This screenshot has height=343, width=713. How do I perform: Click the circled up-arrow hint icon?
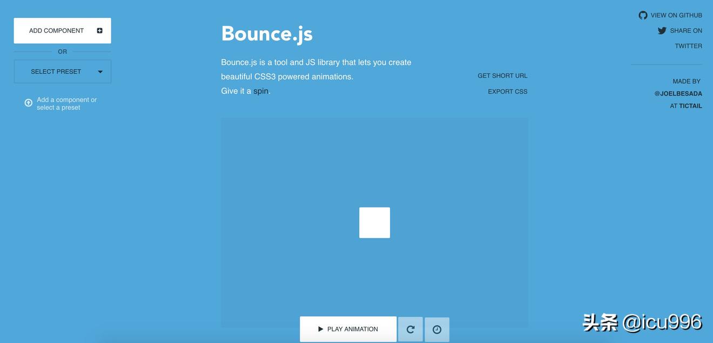pos(29,103)
